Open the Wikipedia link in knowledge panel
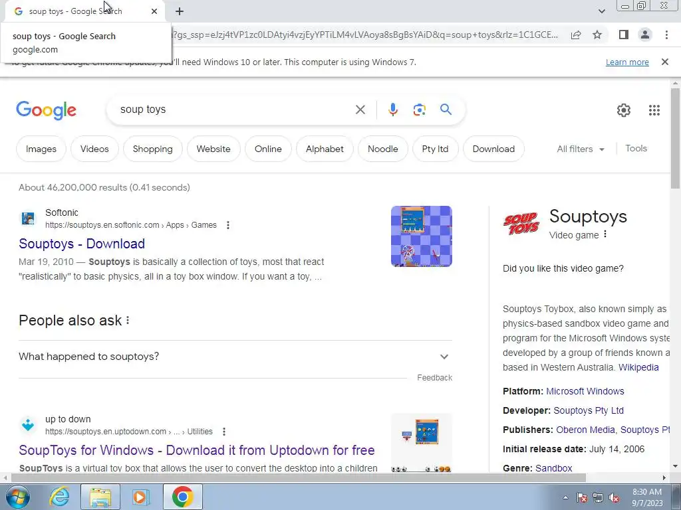The height and width of the screenshot is (510, 681). pyautogui.click(x=638, y=367)
